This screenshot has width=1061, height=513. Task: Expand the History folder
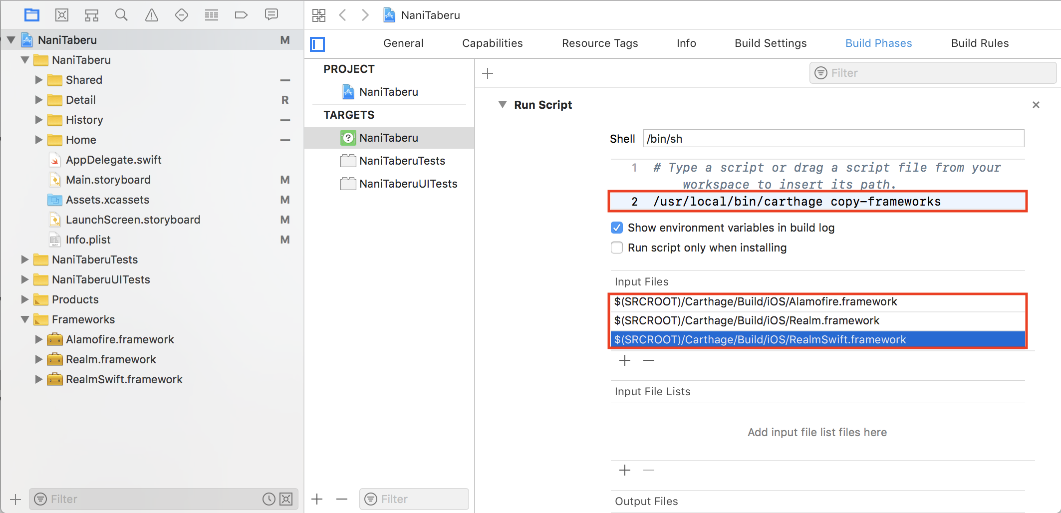[38, 120]
